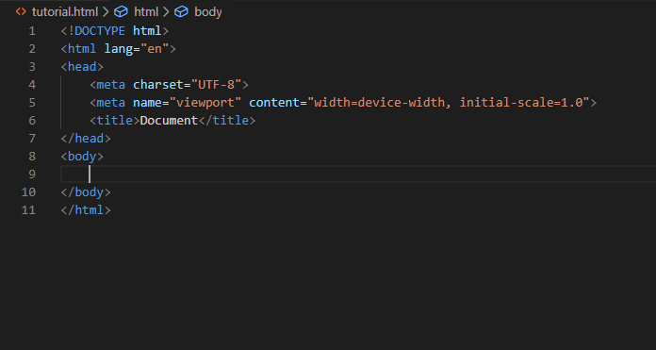
Task: Select line 11 via its line number
Action: click(28, 209)
